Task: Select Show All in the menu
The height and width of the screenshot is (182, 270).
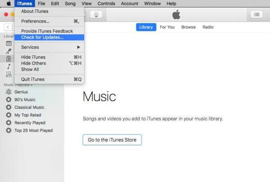Action: [x=49, y=70]
